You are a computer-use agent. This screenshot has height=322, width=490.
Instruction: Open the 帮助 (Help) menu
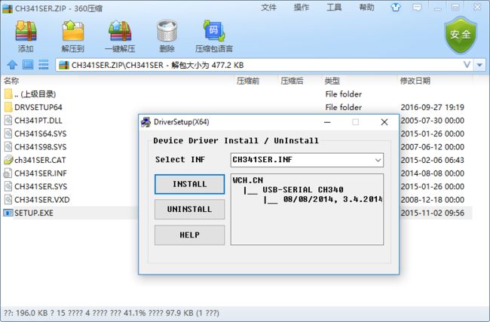pyautogui.click(x=366, y=8)
